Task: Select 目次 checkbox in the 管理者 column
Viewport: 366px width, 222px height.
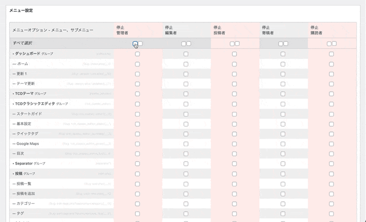Action: [x=137, y=154]
